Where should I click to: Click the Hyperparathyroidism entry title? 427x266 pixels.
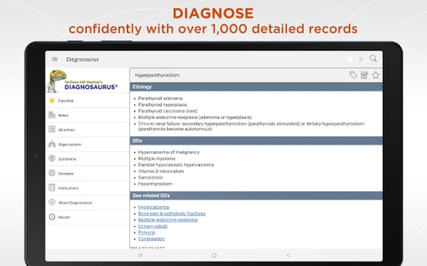(157, 75)
